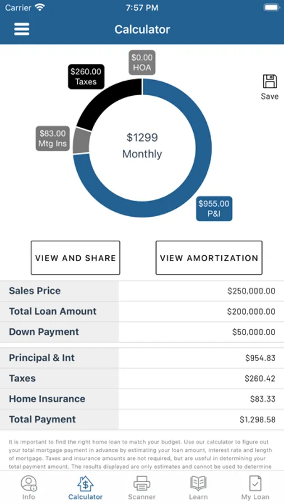This screenshot has width=284, height=504.
Task: Tap the $0.00 HOA chart label
Action: [x=142, y=62]
